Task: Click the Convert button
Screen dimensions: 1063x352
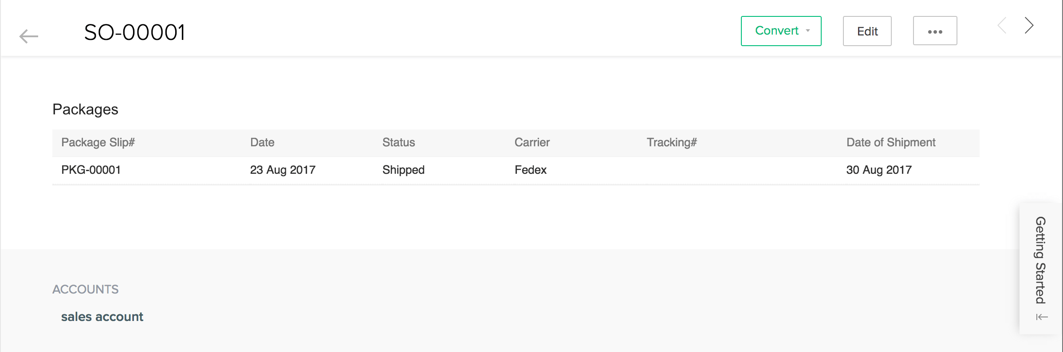Action: click(x=776, y=31)
